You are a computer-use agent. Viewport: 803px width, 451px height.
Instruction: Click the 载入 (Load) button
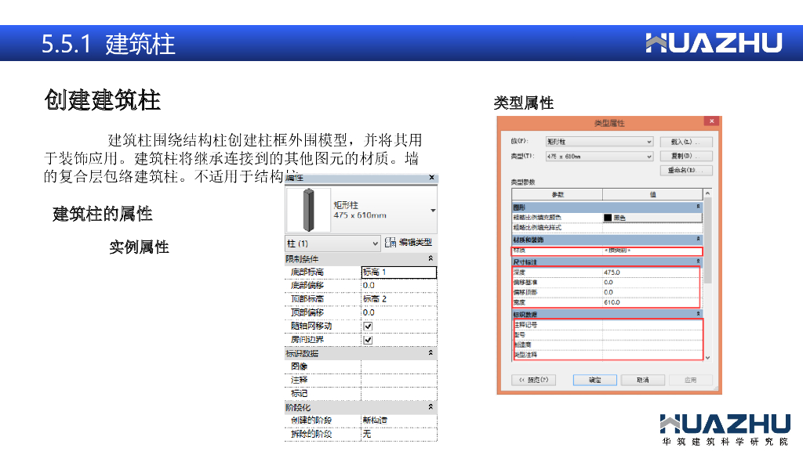coord(686,142)
